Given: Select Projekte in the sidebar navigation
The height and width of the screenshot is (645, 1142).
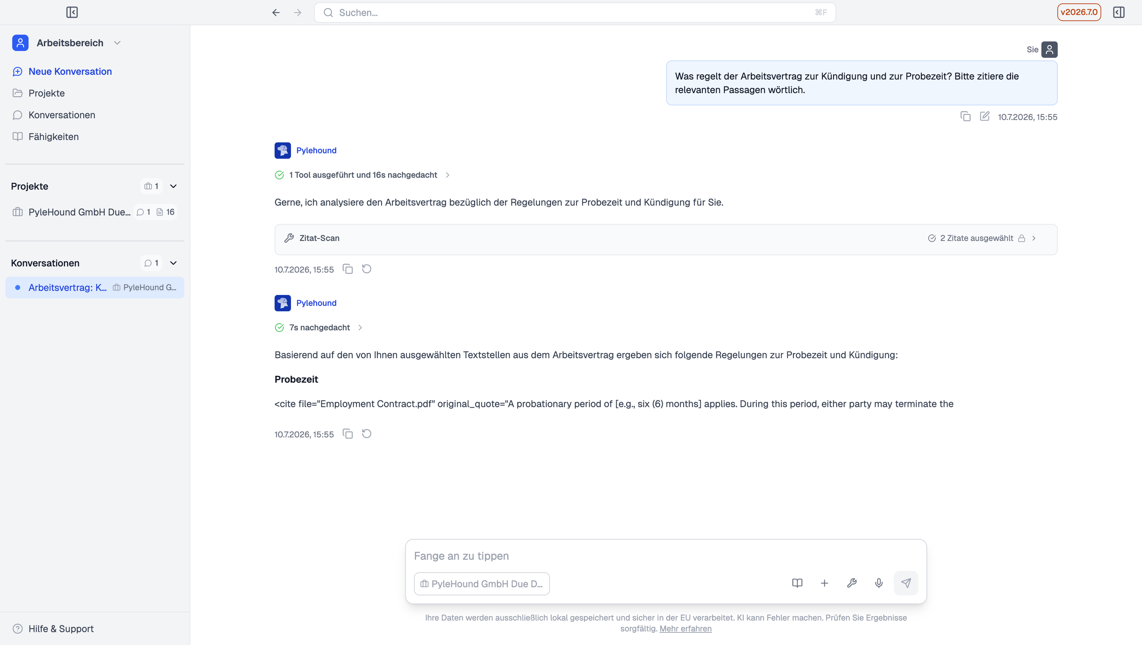Looking at the screenshot, I should pyautogui.click(x=46, y=93).
